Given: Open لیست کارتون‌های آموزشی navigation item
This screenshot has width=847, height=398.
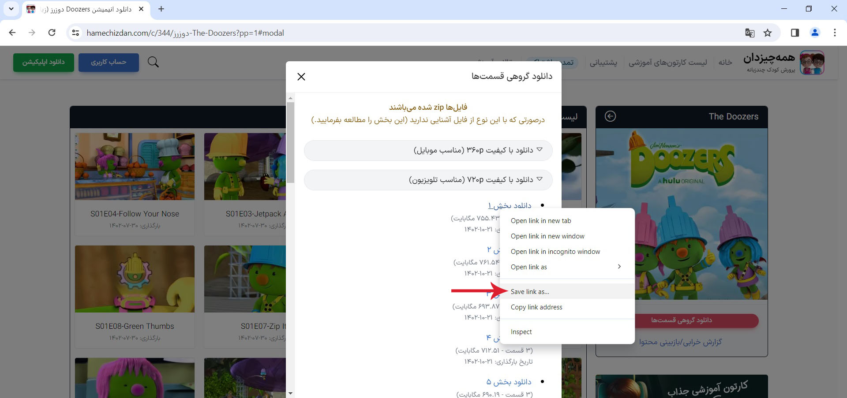Looking at the screenshot, I should coord(668,62).
